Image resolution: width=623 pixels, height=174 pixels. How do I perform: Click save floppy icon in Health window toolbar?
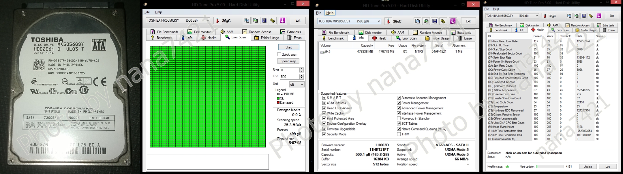click(583, 16)
